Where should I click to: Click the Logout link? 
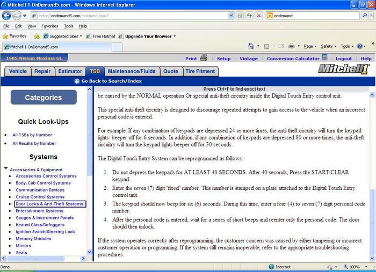point(343,58)
